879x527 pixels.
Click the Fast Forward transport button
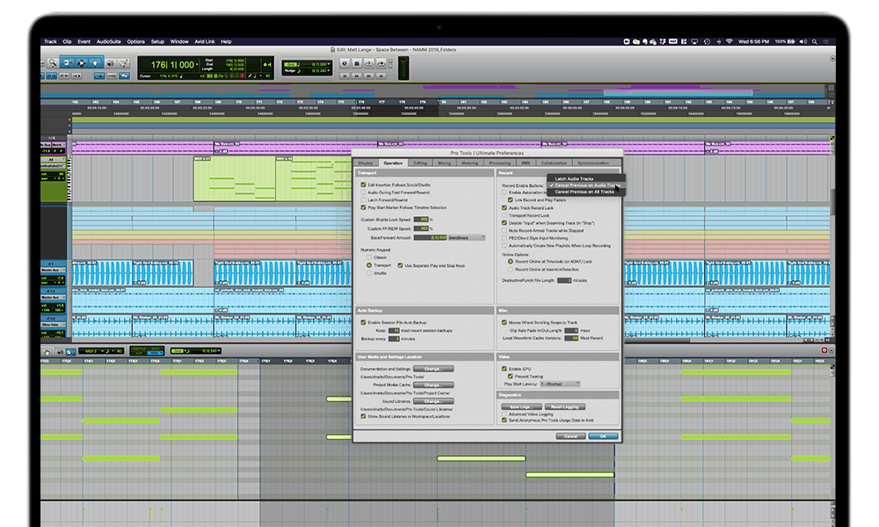tap(369, 75)
